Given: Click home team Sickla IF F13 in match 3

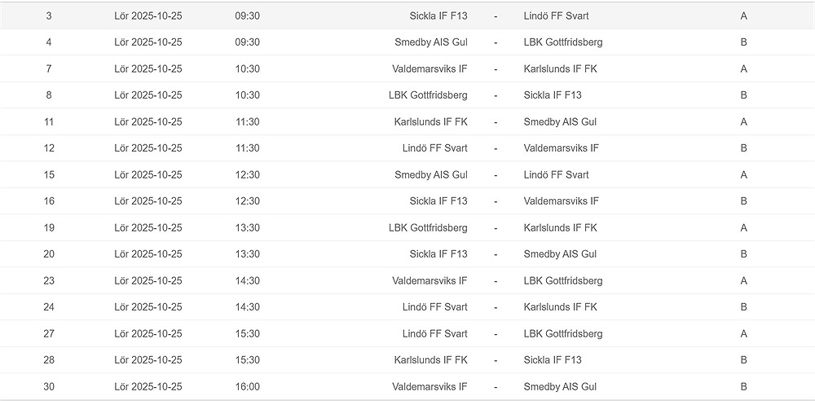Looking at the screenshot, I should tap(438, 15).
